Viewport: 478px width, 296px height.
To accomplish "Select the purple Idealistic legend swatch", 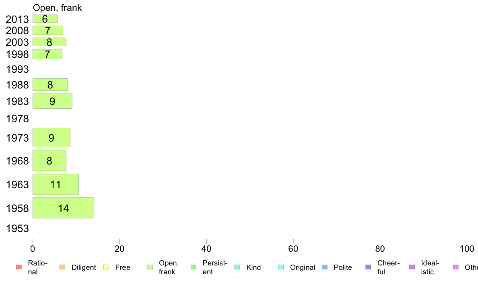I will click(412, 267).
